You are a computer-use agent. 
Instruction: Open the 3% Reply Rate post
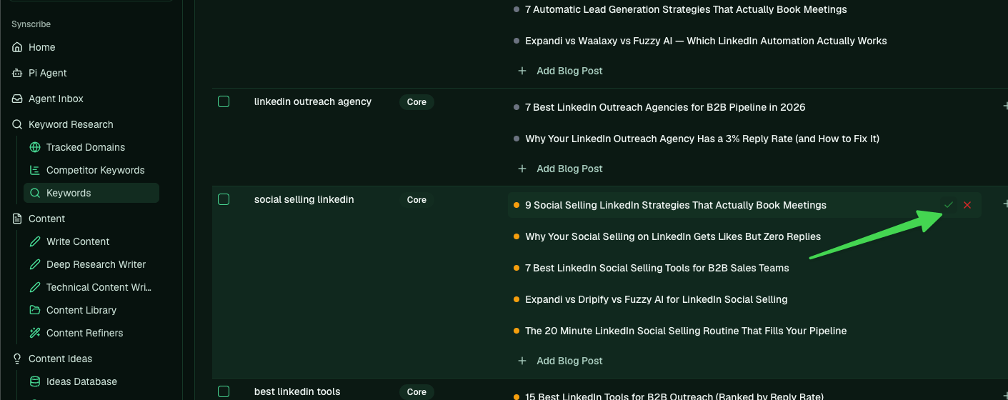tap(702, 139)
